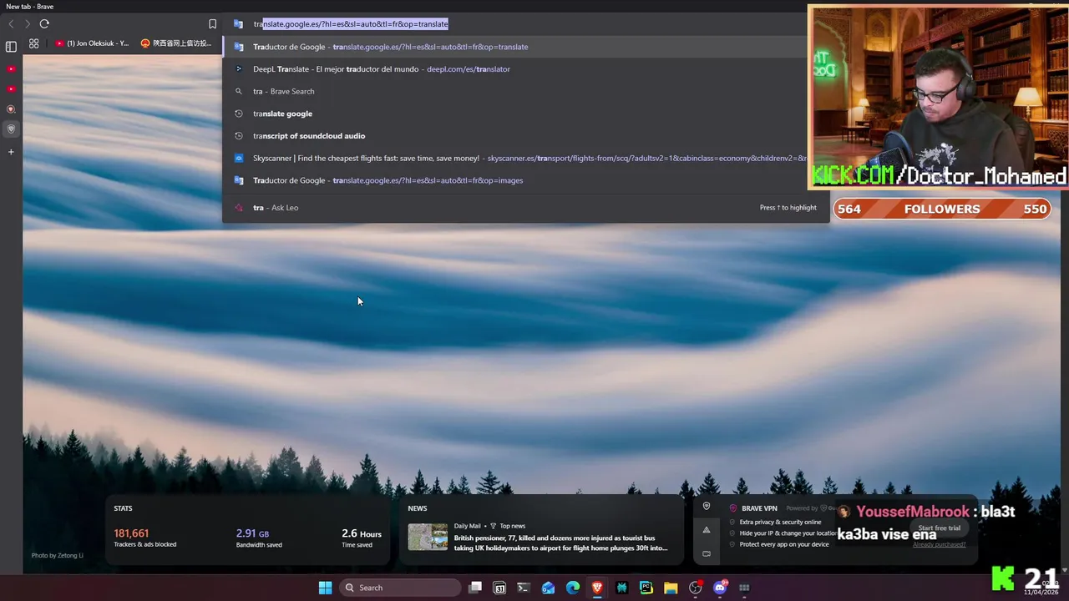The width and height of the screenshot is (1069, 601).
Task: Click the Skyscanner favicon in suggestions
Action: point(238,158)
